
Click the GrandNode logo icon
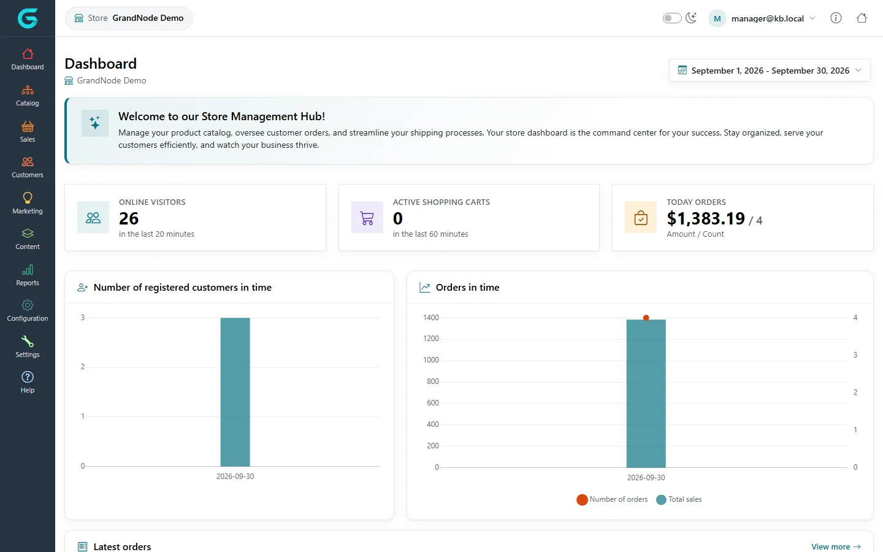[28, 18]
